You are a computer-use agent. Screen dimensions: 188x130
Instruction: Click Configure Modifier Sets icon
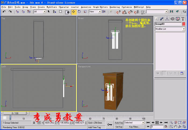point(182,73)
